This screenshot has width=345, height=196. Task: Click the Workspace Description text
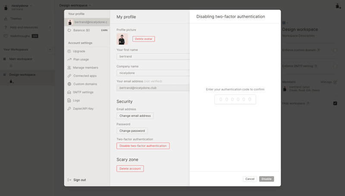click(298, 36)
